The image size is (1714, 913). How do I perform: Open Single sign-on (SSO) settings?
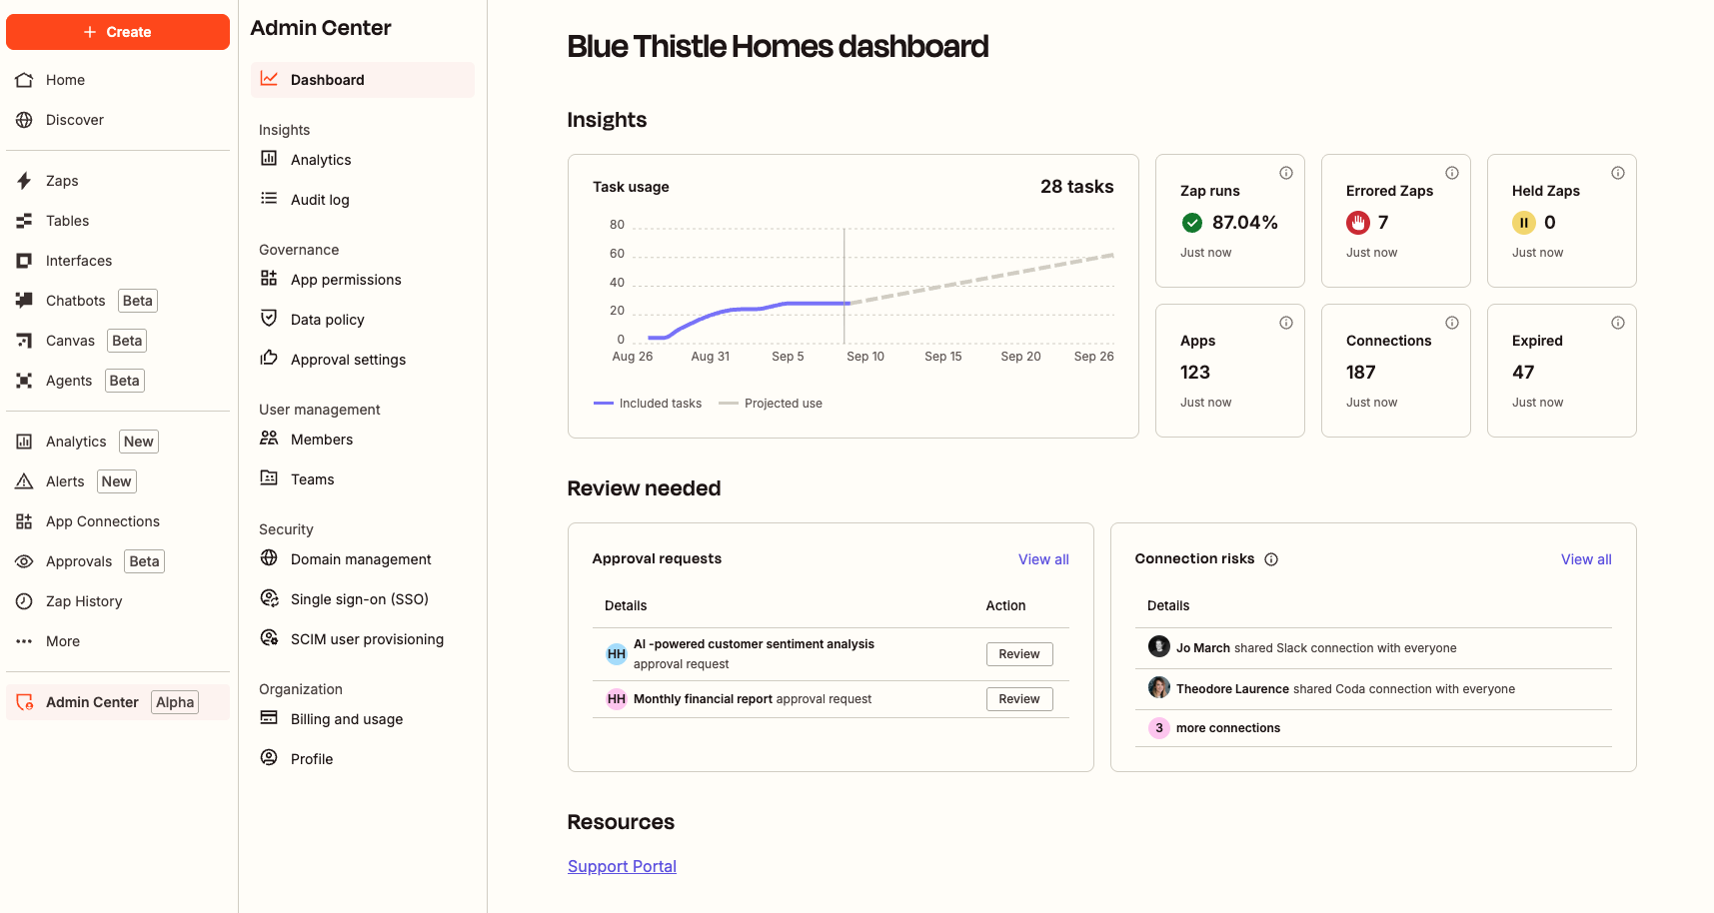click(x=359, y=599)
